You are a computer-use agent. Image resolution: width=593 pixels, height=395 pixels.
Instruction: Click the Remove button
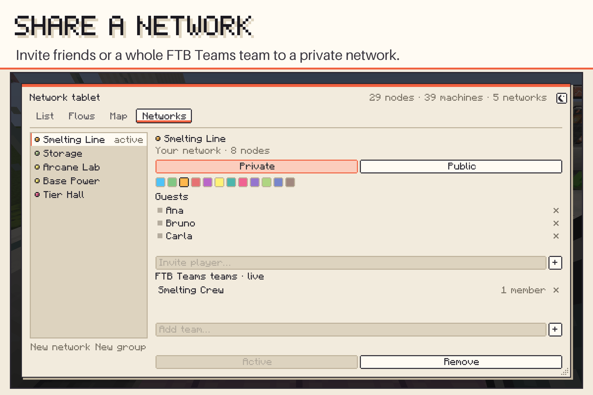click(x=461, y=362)
